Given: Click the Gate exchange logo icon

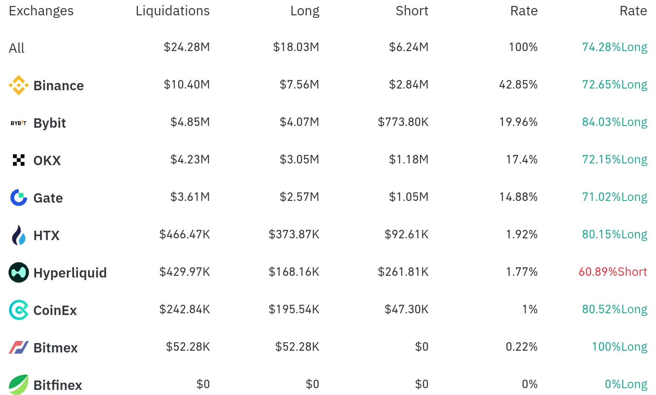Looking at the screenshot, I should 18,198.
